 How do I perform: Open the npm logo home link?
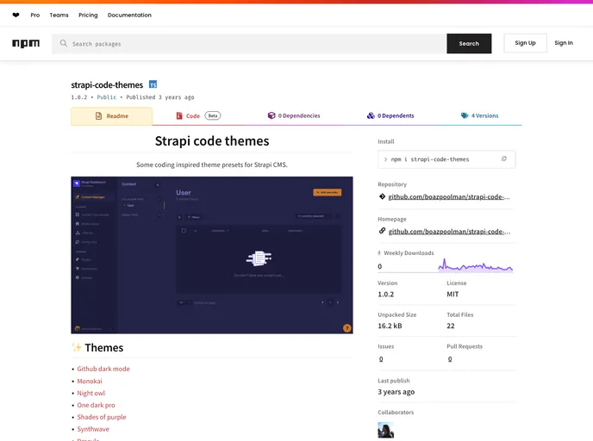26,43
